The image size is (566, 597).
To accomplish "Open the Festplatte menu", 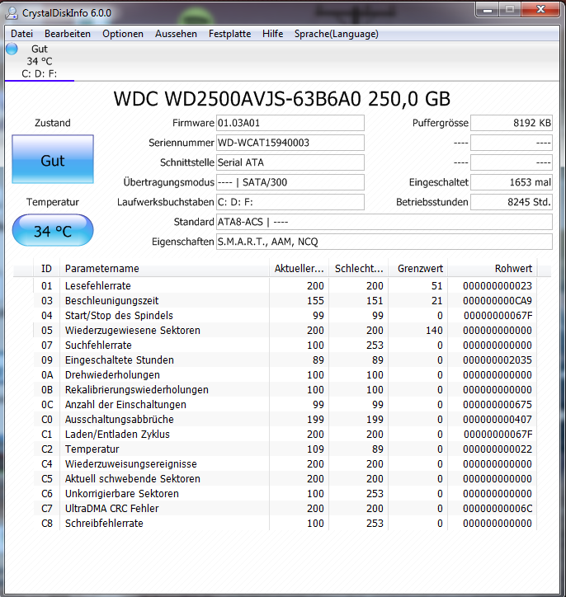I will (229, 34).
